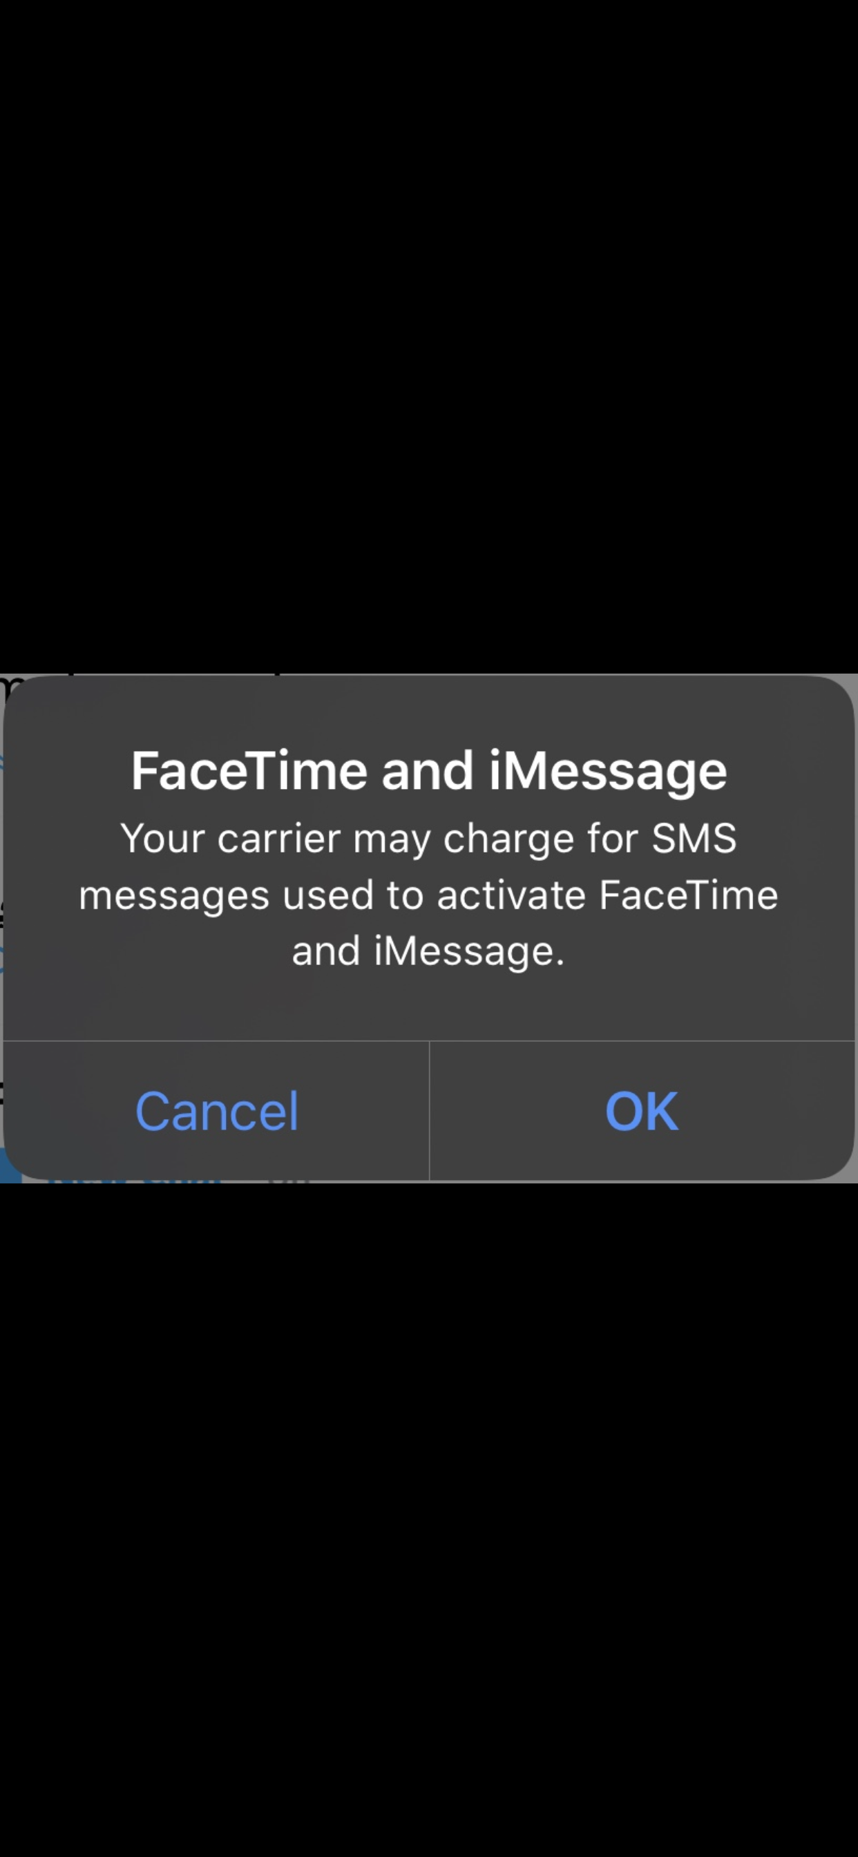Click the 'FaceTime and iMessage' dialog title
Screen dimensions: 858x1857
pyautogui.click(x=429, y=772)
